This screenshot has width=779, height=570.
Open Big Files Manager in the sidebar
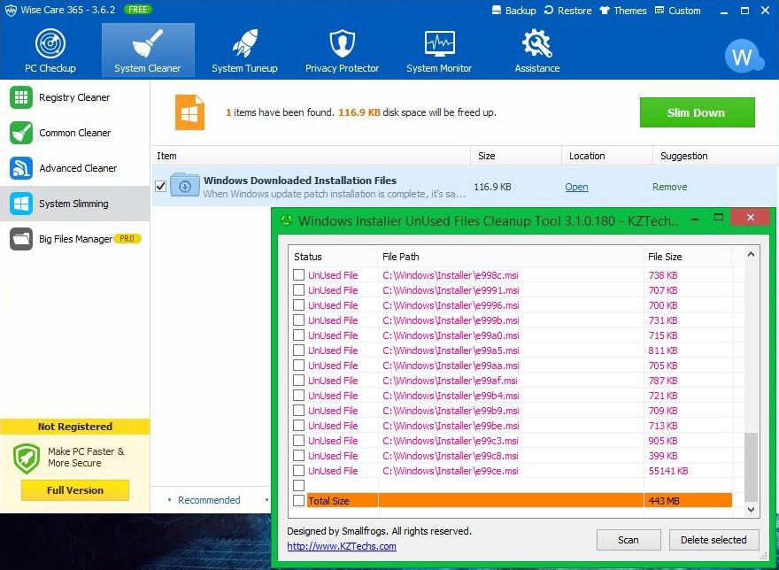(74, 239)
